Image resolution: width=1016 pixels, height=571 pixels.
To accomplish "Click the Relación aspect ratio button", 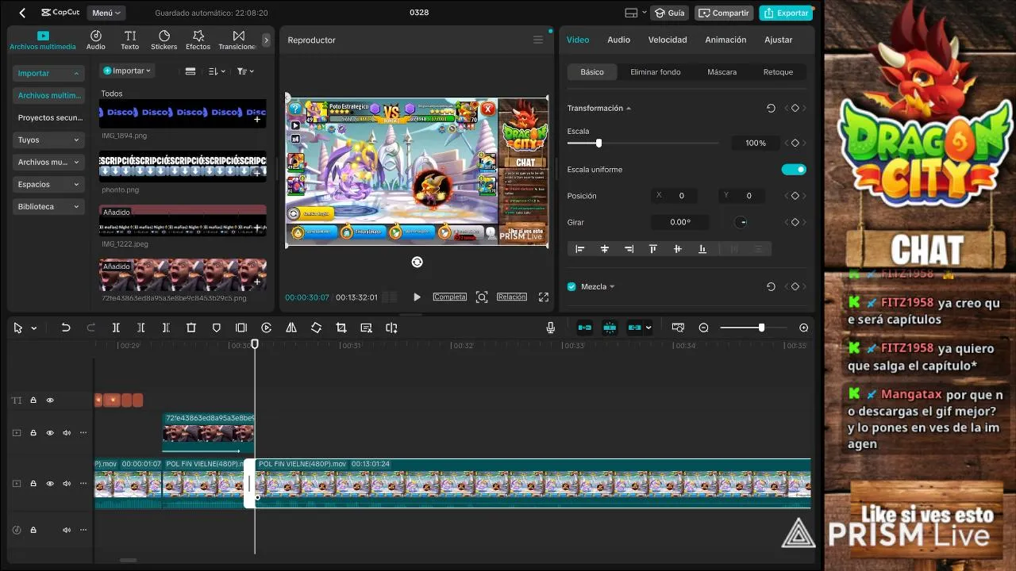I will pyautogui.click(x=512, y=297).
